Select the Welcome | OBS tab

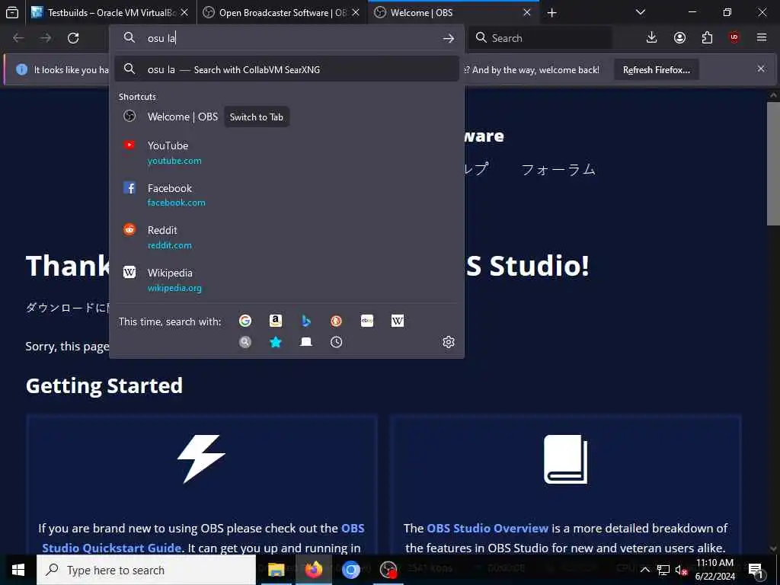pos(452,12)
